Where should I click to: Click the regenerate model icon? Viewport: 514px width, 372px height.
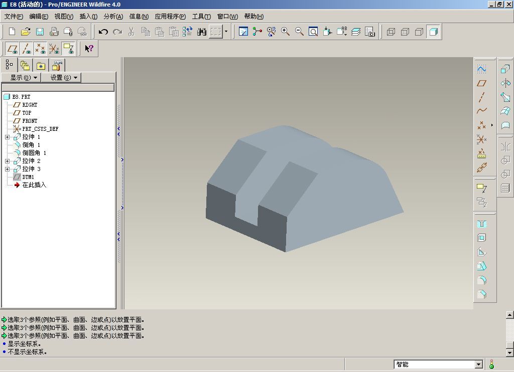coord(188,32)
